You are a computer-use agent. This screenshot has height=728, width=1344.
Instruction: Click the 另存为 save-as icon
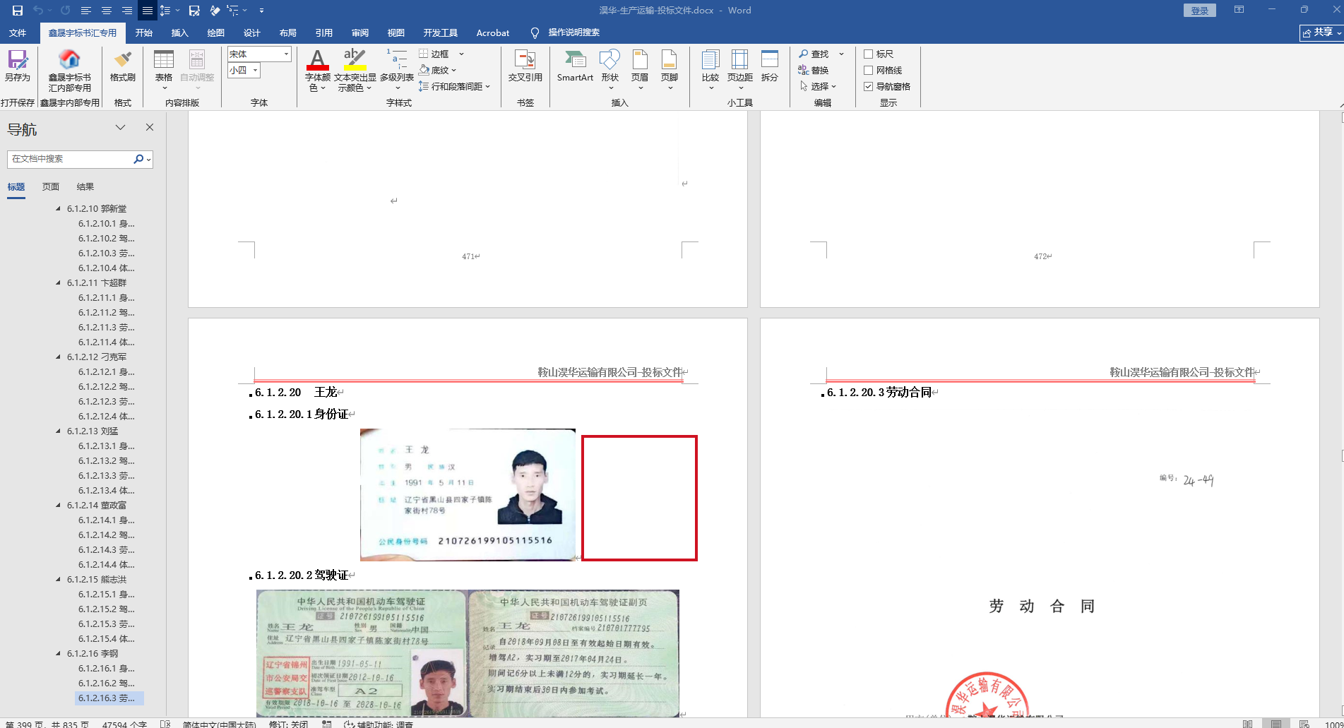coord(18,66)
